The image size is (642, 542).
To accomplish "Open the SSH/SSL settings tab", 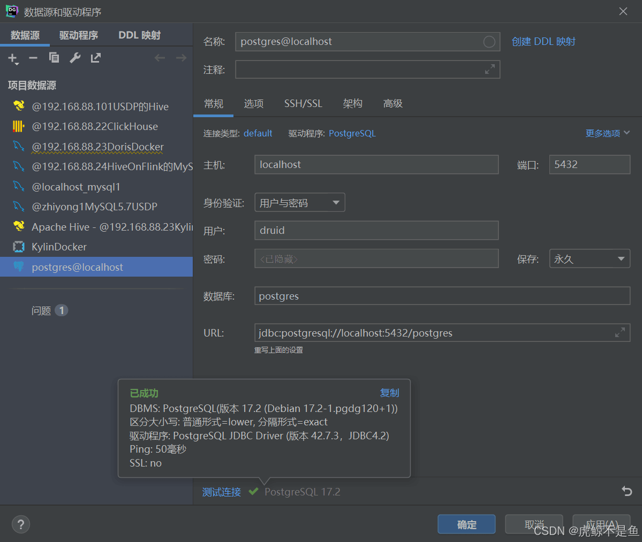I will tap(304, 103).
